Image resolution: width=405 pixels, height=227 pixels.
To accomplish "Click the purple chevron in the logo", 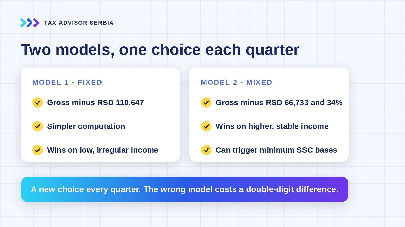I will click(x=36, y=23).
